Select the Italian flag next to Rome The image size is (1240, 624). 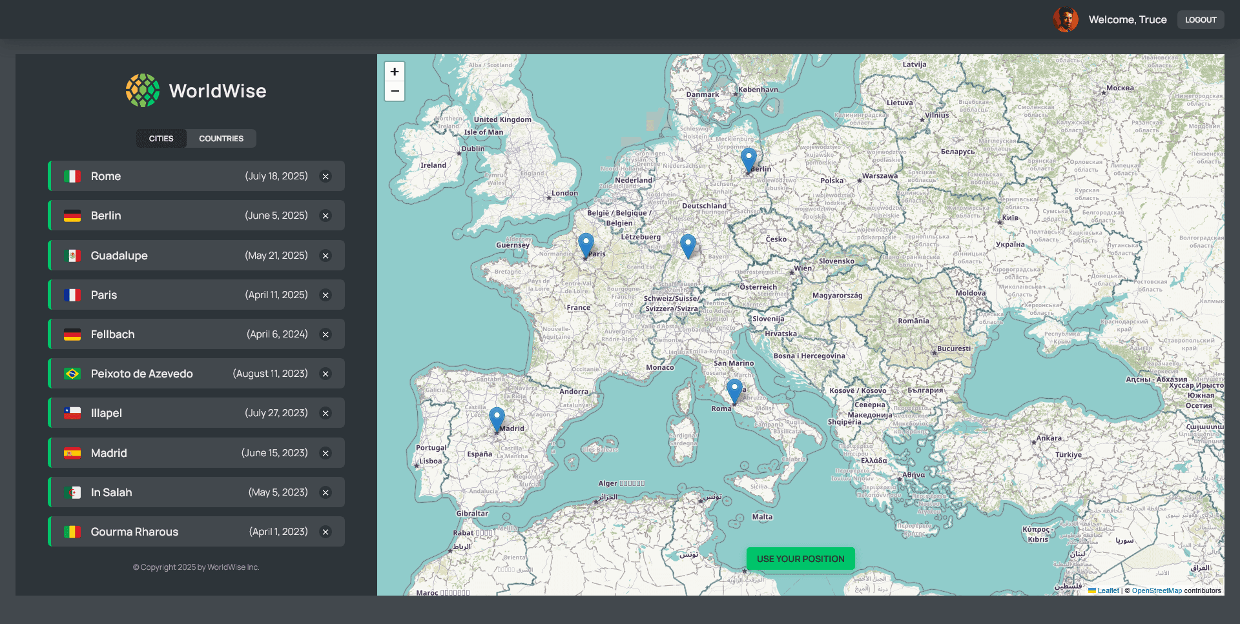(x=73, y=176)
